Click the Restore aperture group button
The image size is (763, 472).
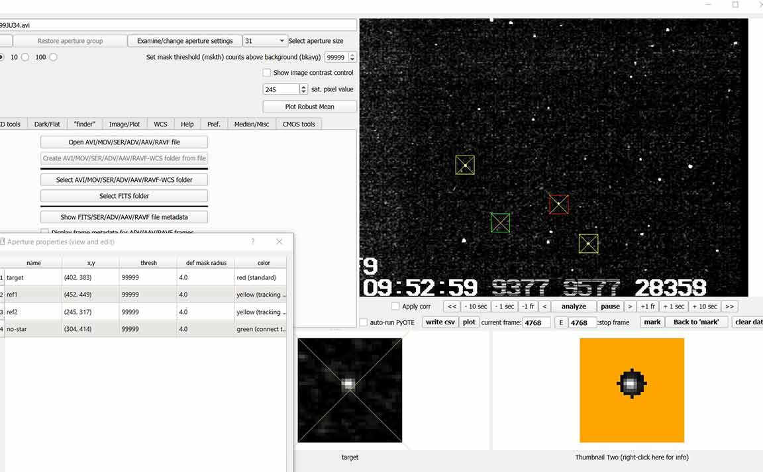(70, 41)
